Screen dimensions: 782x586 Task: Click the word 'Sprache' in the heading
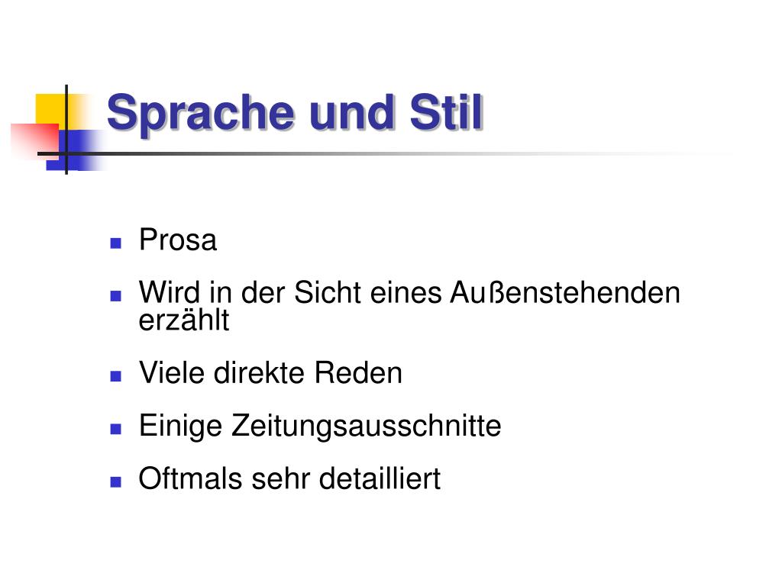[201, 114]
